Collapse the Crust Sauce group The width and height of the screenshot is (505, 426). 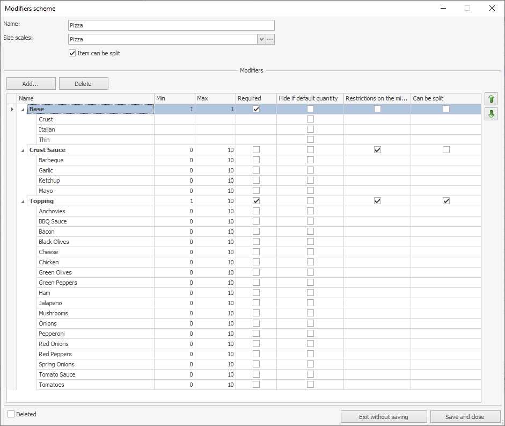point(23,150)
